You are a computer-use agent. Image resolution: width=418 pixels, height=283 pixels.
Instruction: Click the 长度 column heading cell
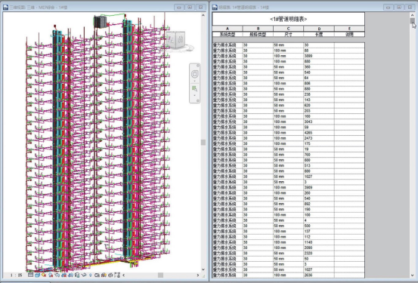(x=319, y=35)
